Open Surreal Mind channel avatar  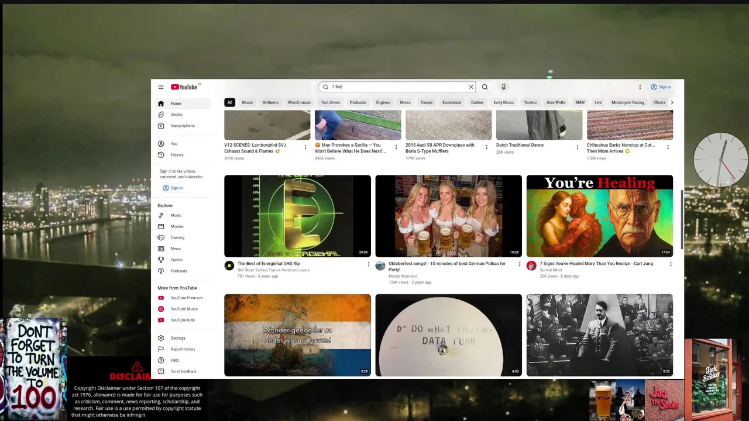point(531,266)
